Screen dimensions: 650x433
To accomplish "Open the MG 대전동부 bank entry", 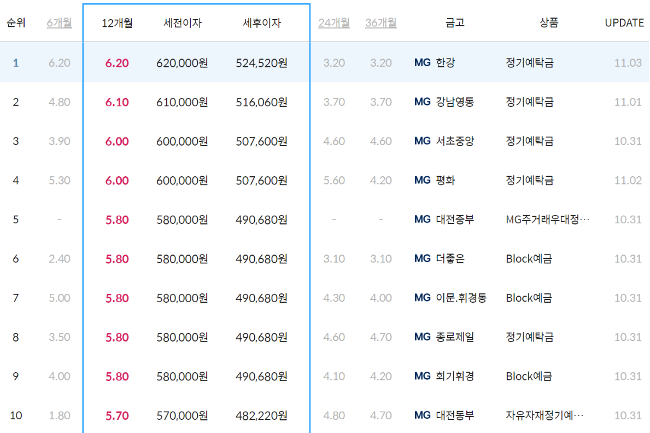I will [x=444, y=415].
